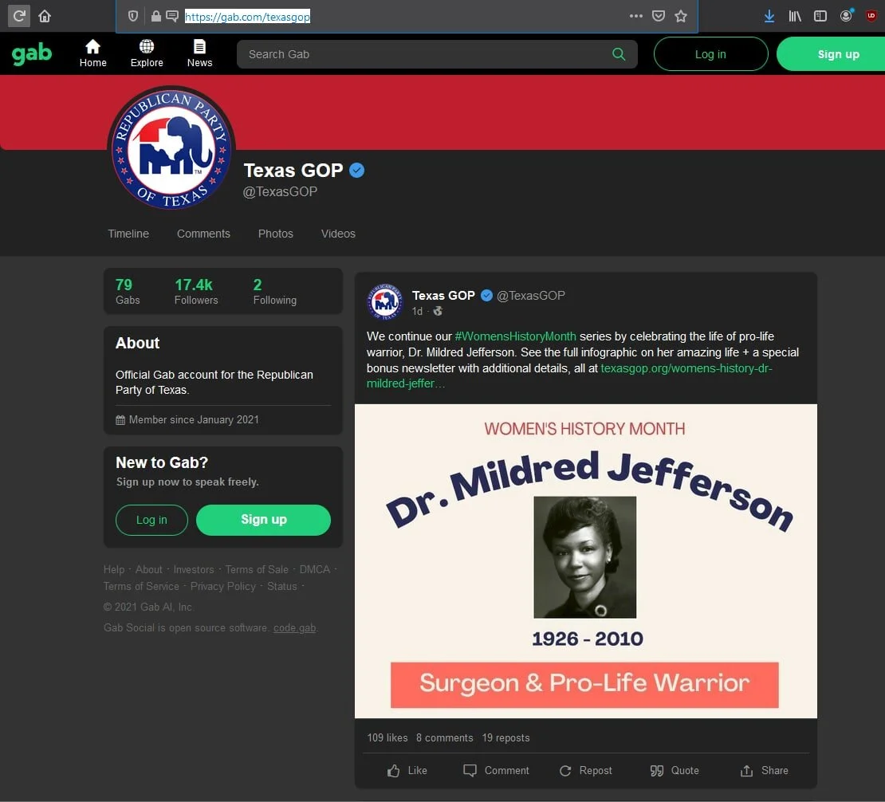Repost the Texas GOP post

[585, 770]
